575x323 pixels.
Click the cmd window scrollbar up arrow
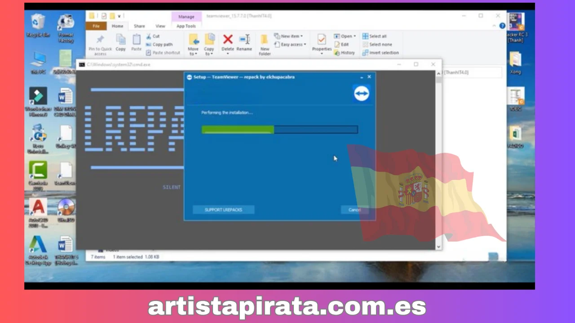(438, 74)
